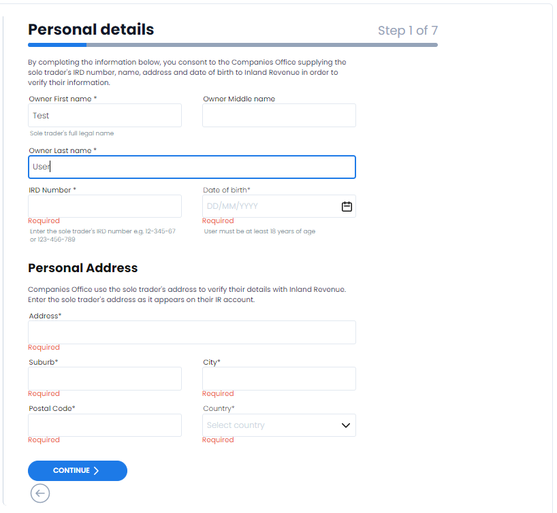
Task: Click the Step 1 of 7 indicator
Action: [407, 31]
